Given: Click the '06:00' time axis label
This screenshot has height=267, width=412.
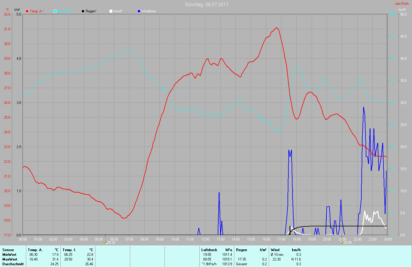Looking at the screenshot, I should [x=114, y=239].
